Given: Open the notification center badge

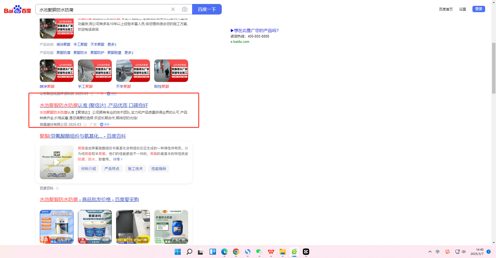Looking at the screenshot, I should (489, 252).
